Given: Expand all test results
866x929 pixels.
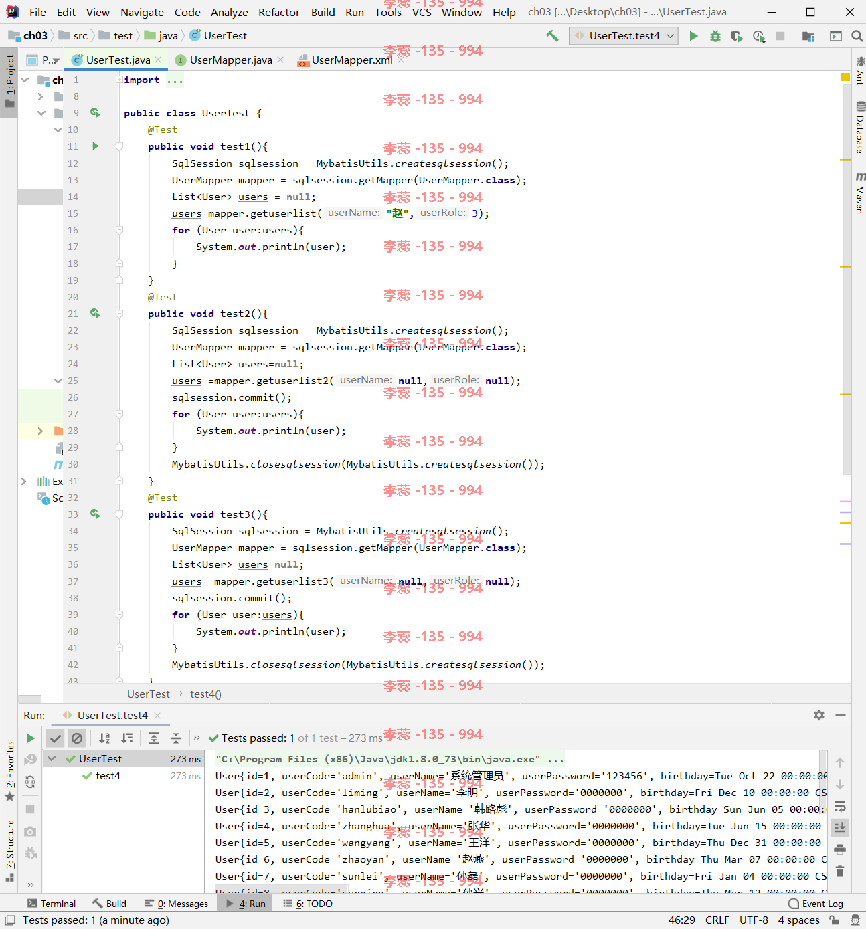Looking at the screenshot, I should click(x=154, y=738).
